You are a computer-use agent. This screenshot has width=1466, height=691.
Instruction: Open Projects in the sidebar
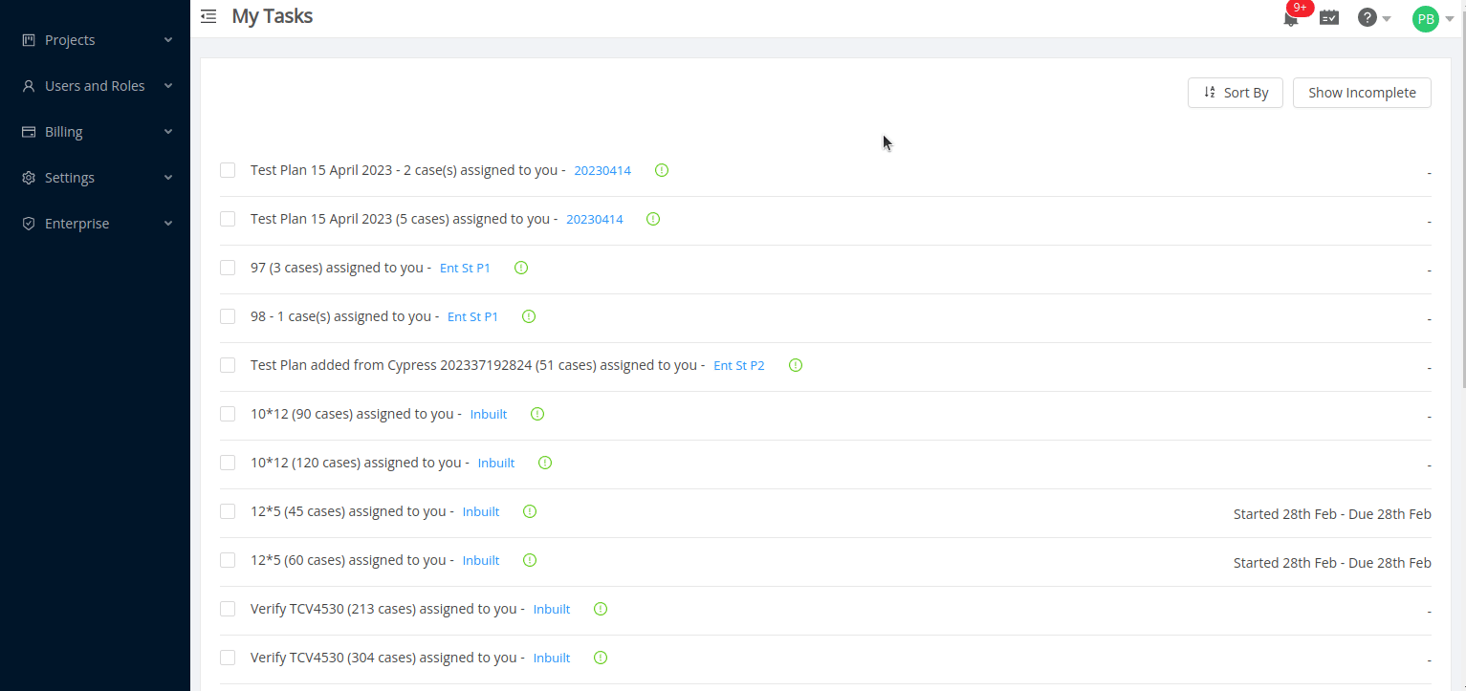96,40
